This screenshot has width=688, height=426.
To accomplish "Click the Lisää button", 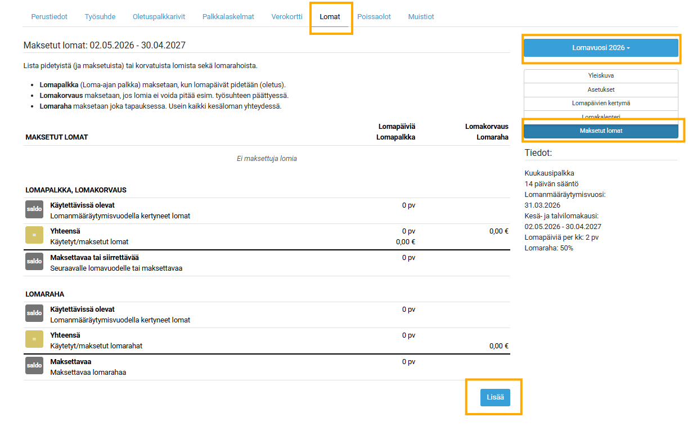I will 495,397.
